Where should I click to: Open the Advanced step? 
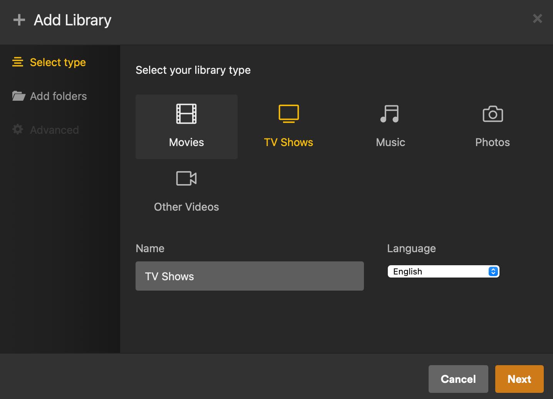pos(45,130)
